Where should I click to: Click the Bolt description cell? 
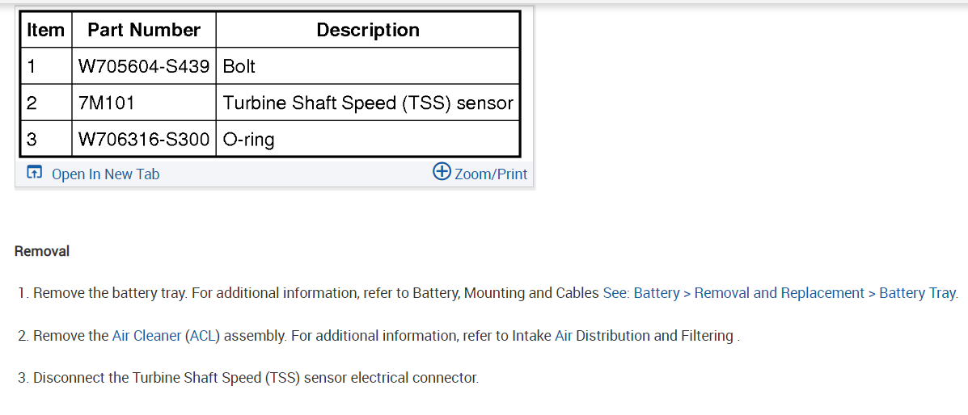point(239,66)
